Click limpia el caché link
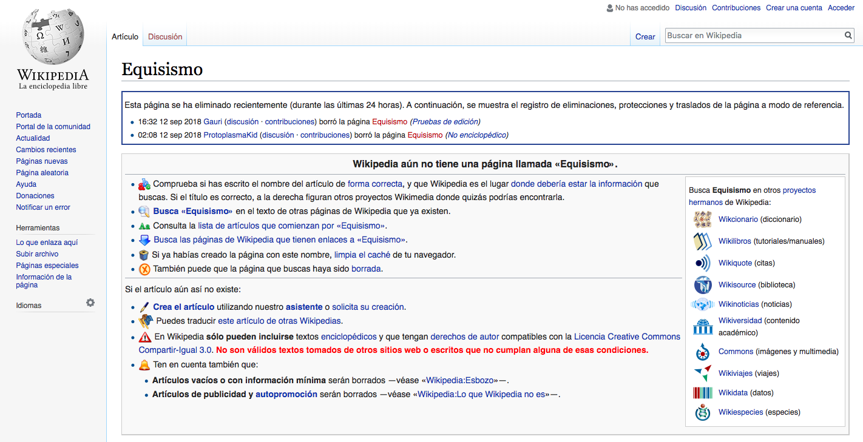This screenshot has width=863, height=442. 362,255
